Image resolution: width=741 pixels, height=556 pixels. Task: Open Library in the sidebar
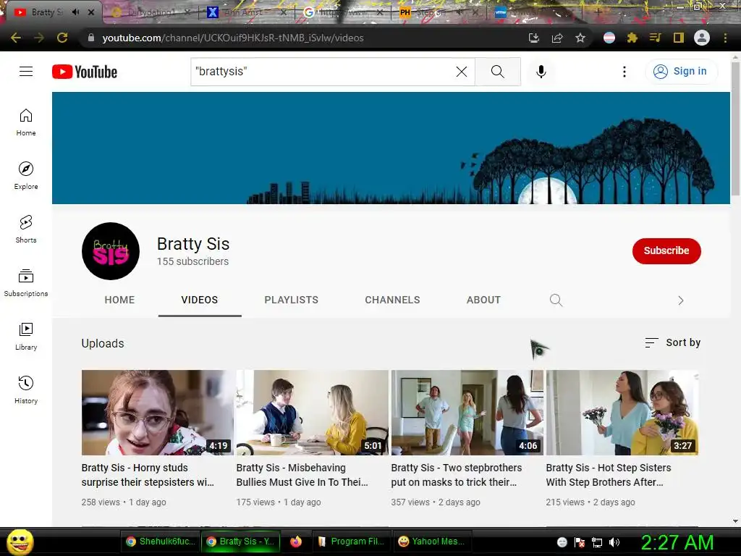coord(26,336)
